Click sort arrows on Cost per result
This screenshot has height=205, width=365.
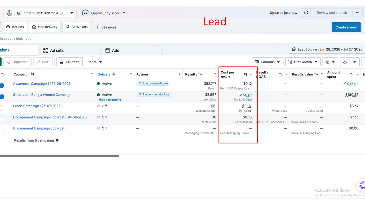(246, 74)
